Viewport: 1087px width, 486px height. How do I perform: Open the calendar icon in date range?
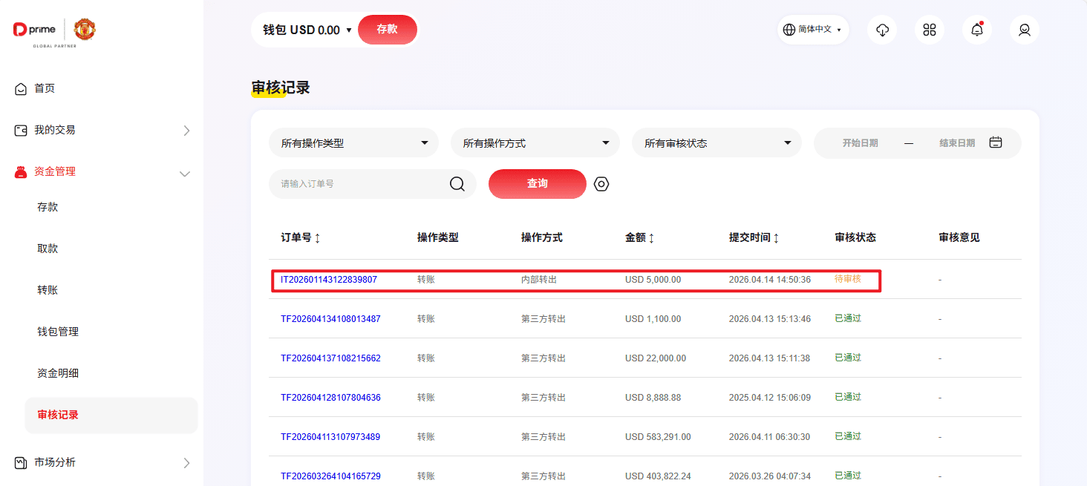click(996, 142)
